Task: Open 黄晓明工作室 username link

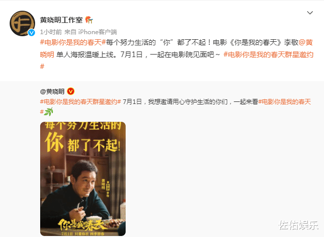Action: coord(61,20)
